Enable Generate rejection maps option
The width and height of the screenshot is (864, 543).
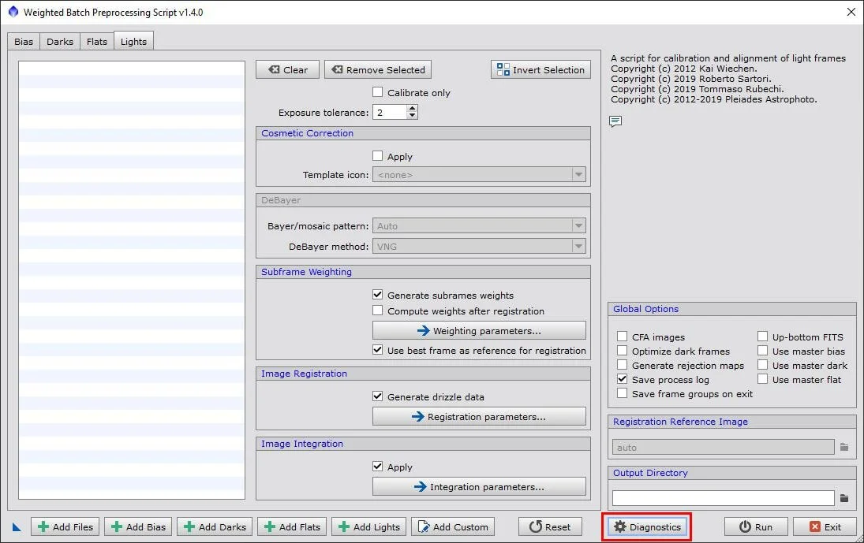pyautogui.click(x=622, y=366)
